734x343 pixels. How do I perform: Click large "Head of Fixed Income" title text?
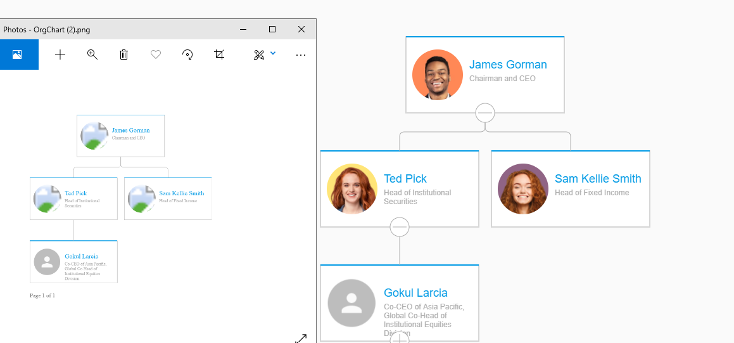592,193
